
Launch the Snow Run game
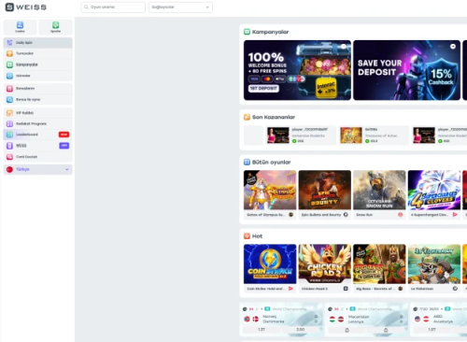pyautogui.click(x=379, y=190)
